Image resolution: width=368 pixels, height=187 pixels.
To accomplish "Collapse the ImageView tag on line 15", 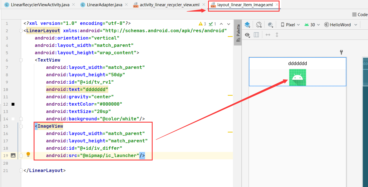I will click(x=21, y=126).
